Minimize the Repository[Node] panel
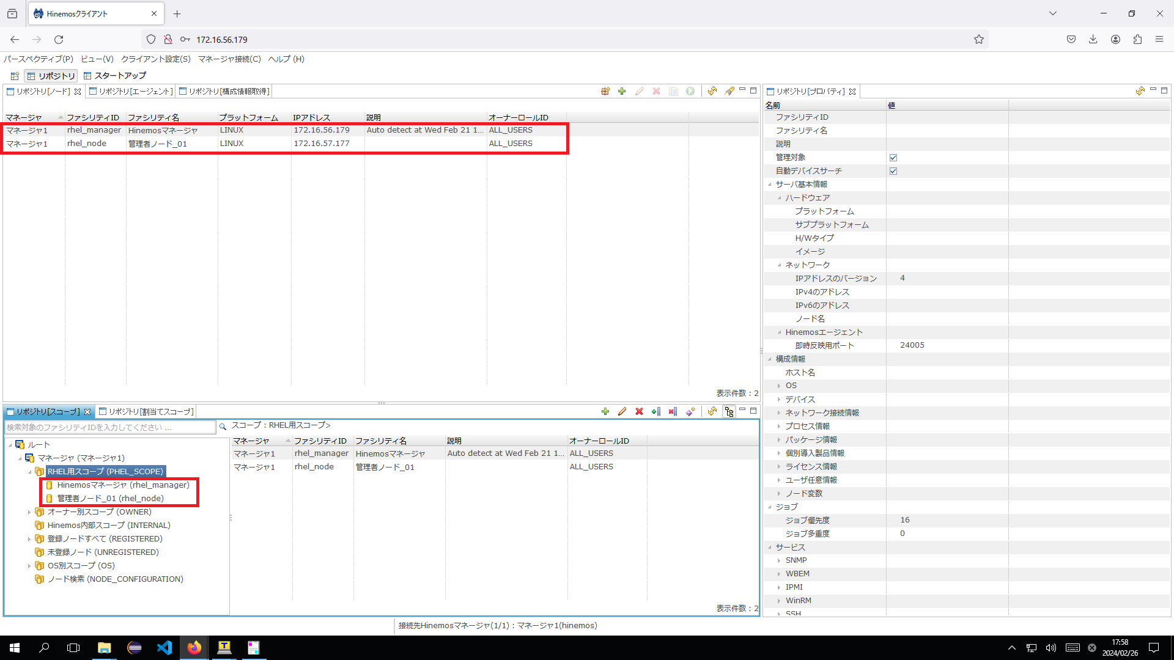Image resolution: width=1174 pixels, height=660 pixels. coord(742,90)
